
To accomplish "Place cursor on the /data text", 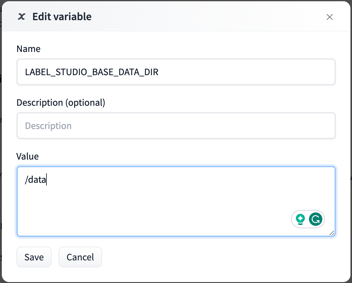I will tap(35, 180).
